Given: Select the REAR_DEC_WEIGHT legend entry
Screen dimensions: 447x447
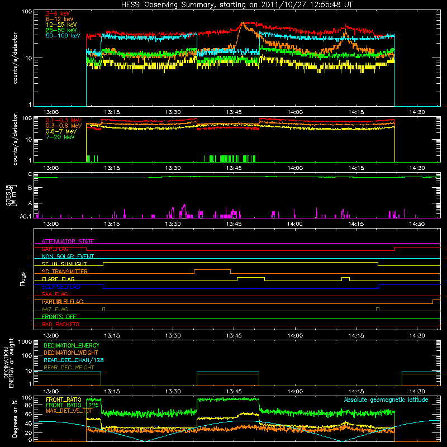Looking at the screenshot, I should pos(69,368).
